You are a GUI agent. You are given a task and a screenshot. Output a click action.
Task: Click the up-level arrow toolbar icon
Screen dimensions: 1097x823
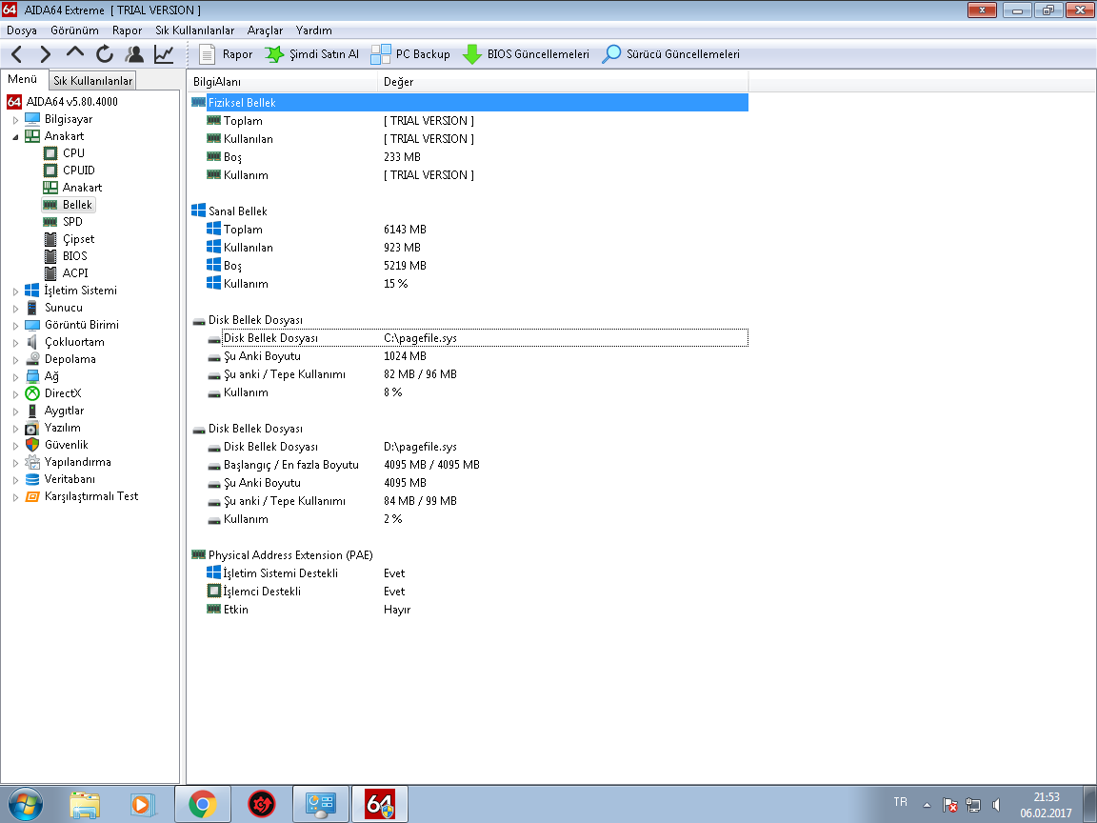point(75,52)
